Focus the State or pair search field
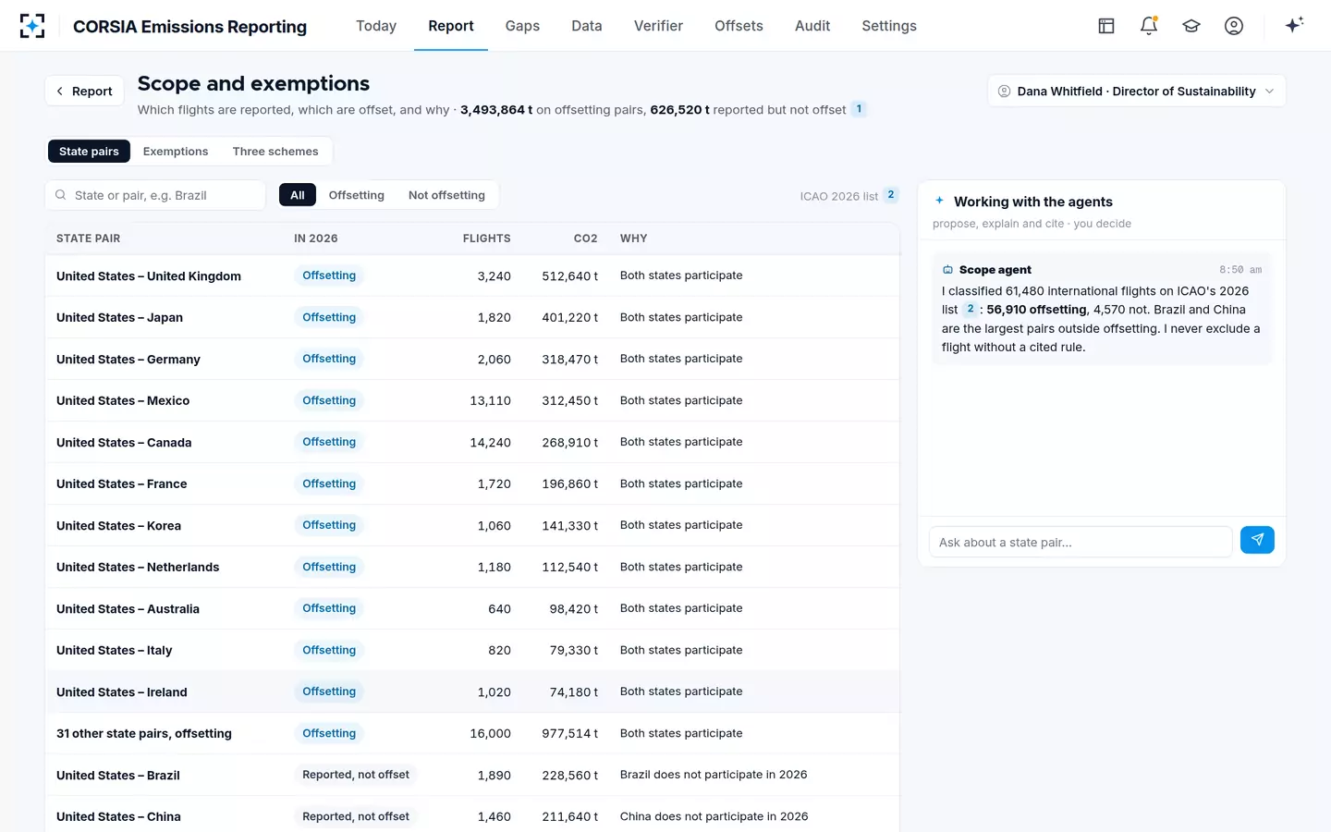 pyautogui.click(x=155, y=195)
